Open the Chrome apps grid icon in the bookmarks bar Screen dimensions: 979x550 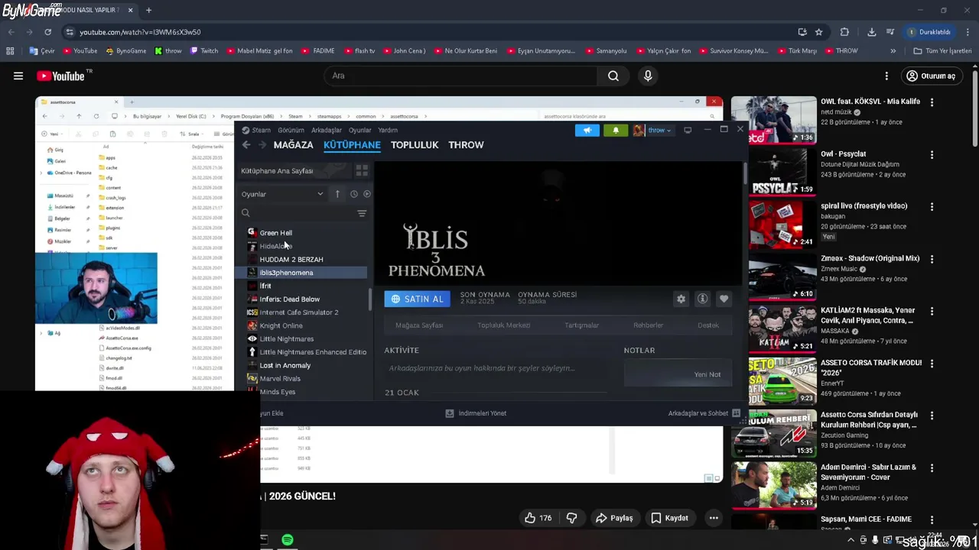click(x=10, y=51)
